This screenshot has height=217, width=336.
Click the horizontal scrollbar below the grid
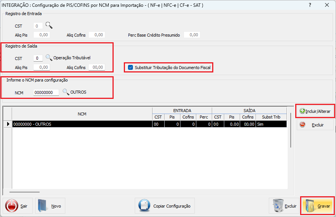tap(25, 192)
